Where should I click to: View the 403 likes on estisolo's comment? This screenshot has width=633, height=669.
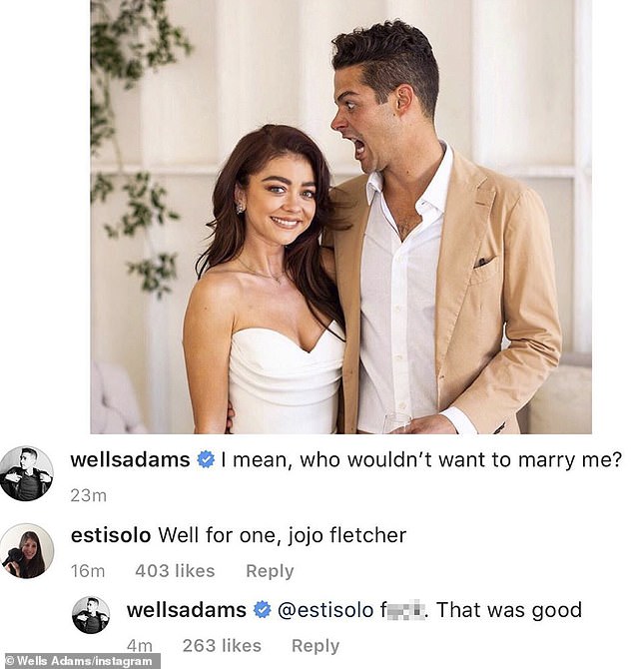pyautogui.click(x=175, y=571)
